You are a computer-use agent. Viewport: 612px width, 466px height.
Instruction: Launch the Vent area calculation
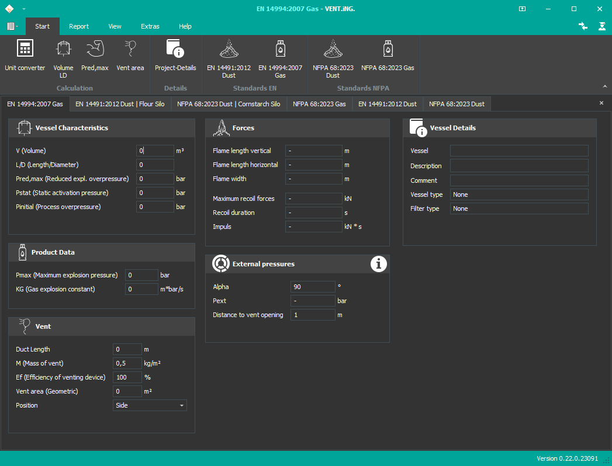click(x=130, y=57)
